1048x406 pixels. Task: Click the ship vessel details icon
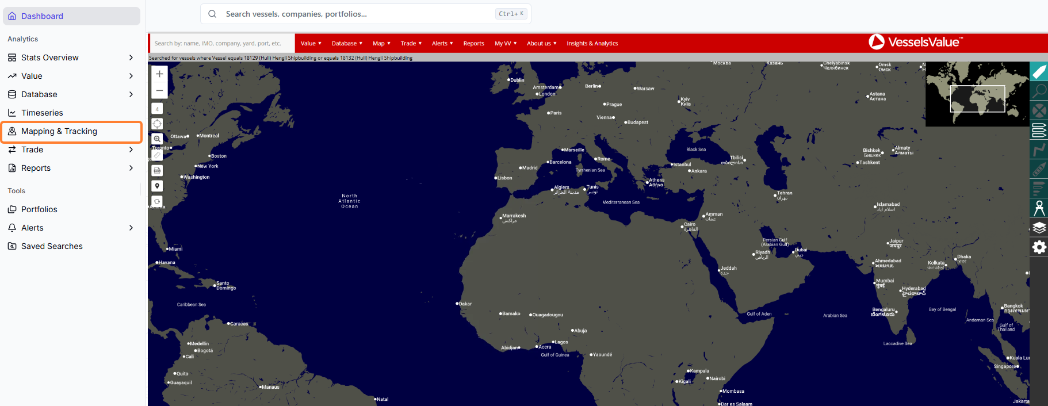[x=1039, y=170]
